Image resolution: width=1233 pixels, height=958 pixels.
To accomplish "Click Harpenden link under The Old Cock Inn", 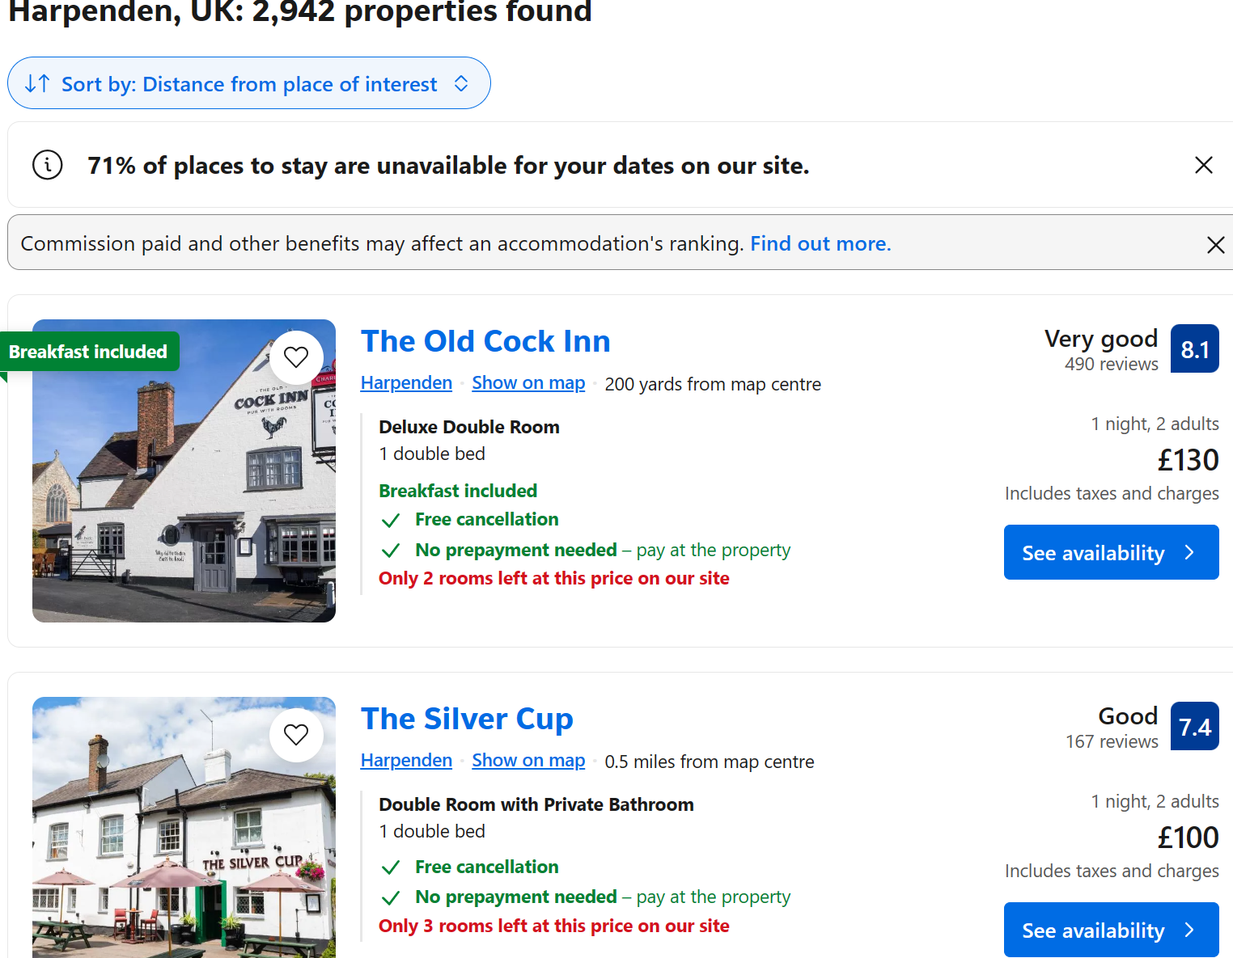I will pos(406,383).
